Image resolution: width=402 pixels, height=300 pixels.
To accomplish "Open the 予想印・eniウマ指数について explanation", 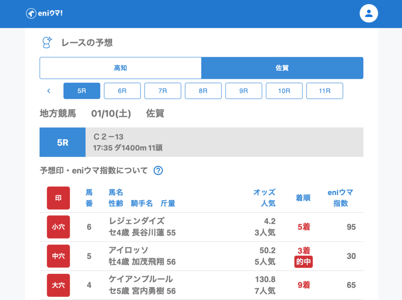I will [x=94, y=171].
